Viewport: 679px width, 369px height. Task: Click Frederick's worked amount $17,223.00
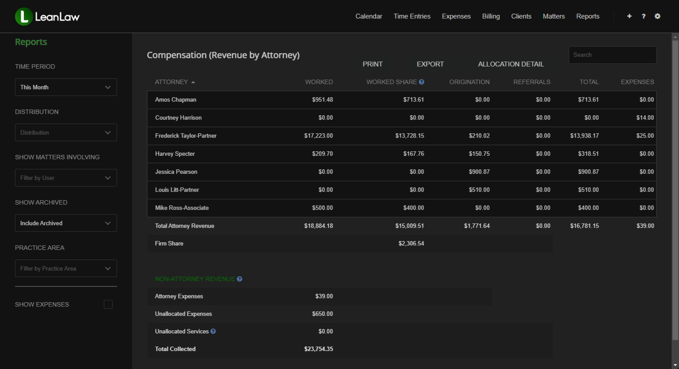click(x=318, y=135)
